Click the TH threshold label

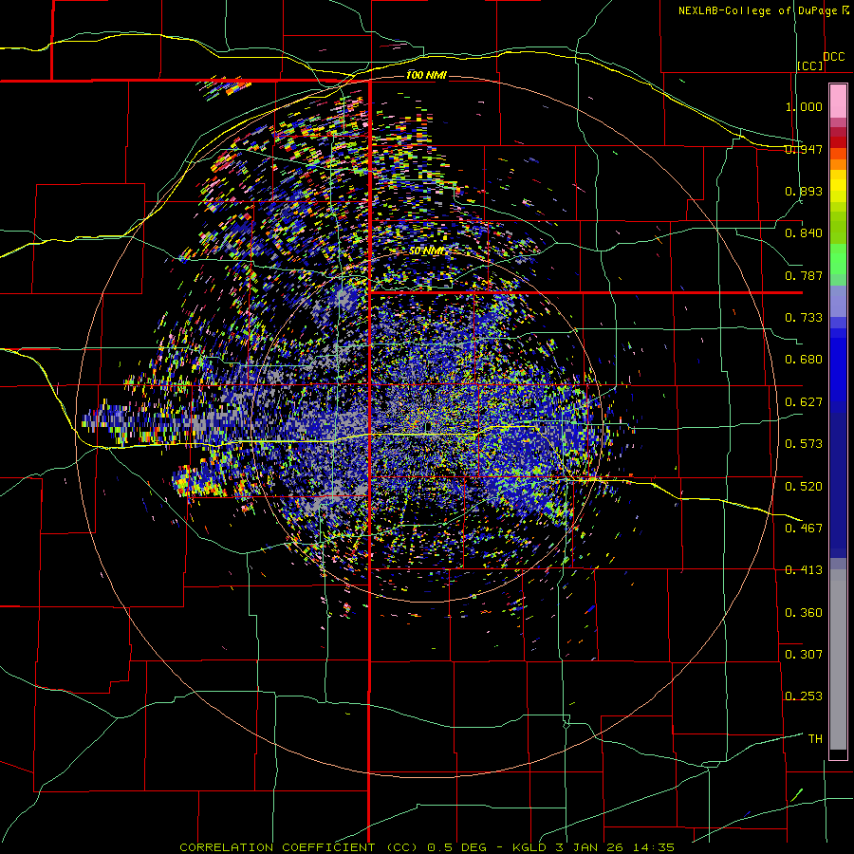815,739
